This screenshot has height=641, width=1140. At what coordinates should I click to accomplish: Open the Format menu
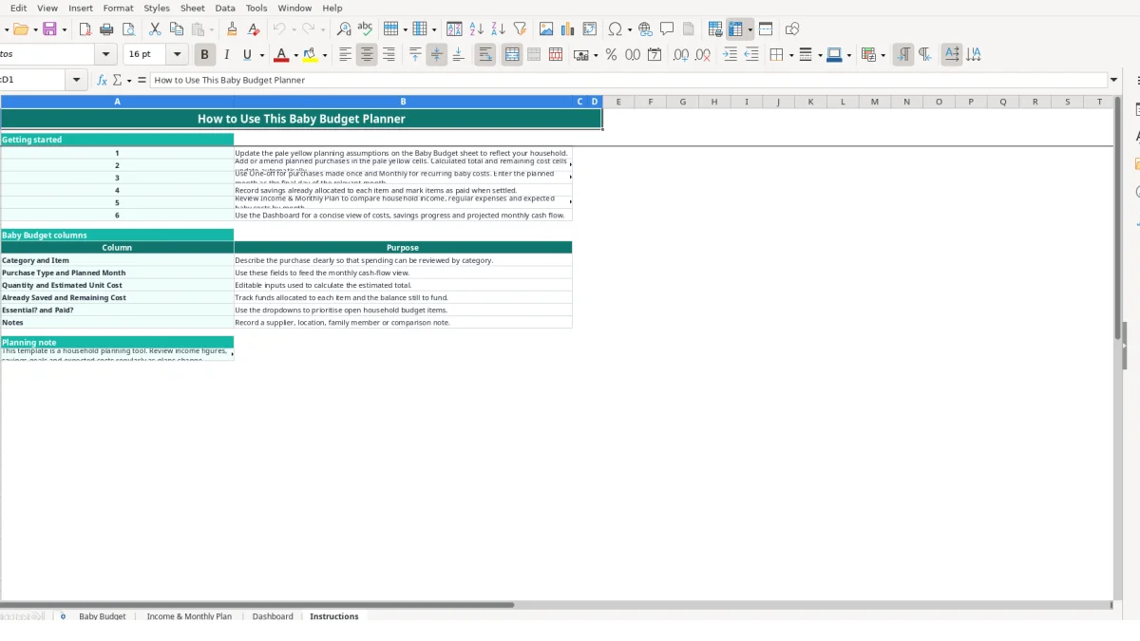pyautogui.click(x=119, y=8)
